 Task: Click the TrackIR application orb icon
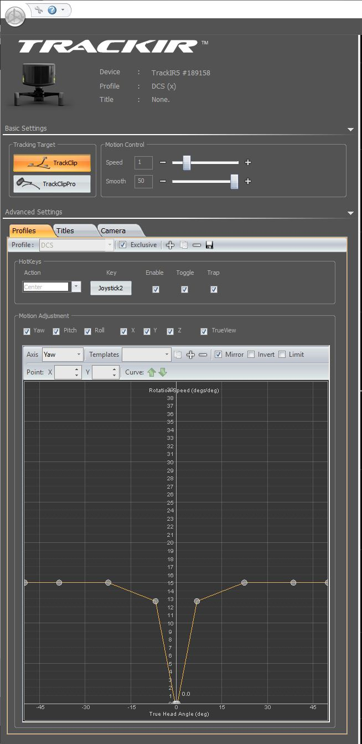pos(15,16)
